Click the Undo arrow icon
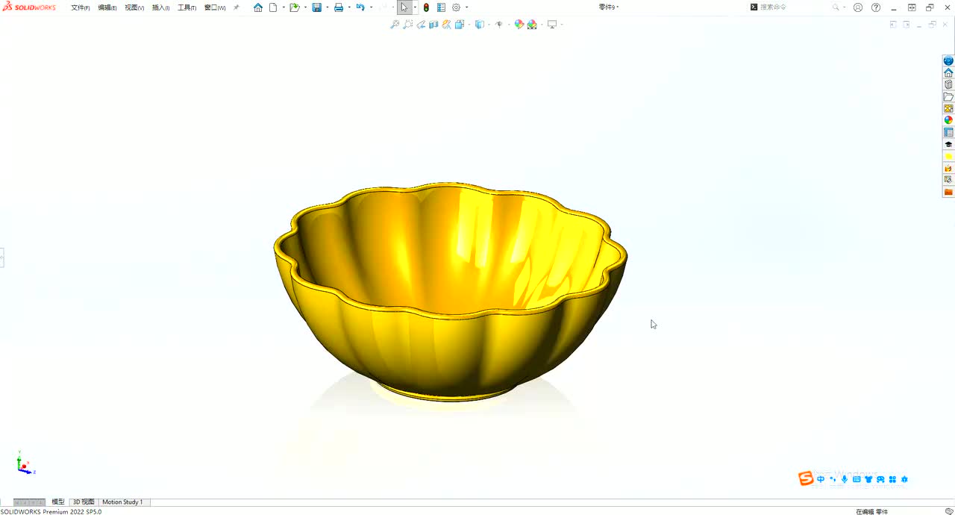Screen dimensions: 955x515 pos(360,7)
